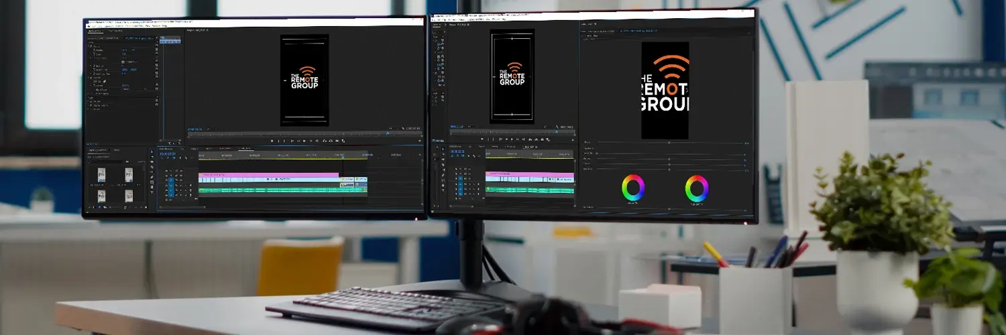Pick the Razor tool on left monitor

(152, 167)
